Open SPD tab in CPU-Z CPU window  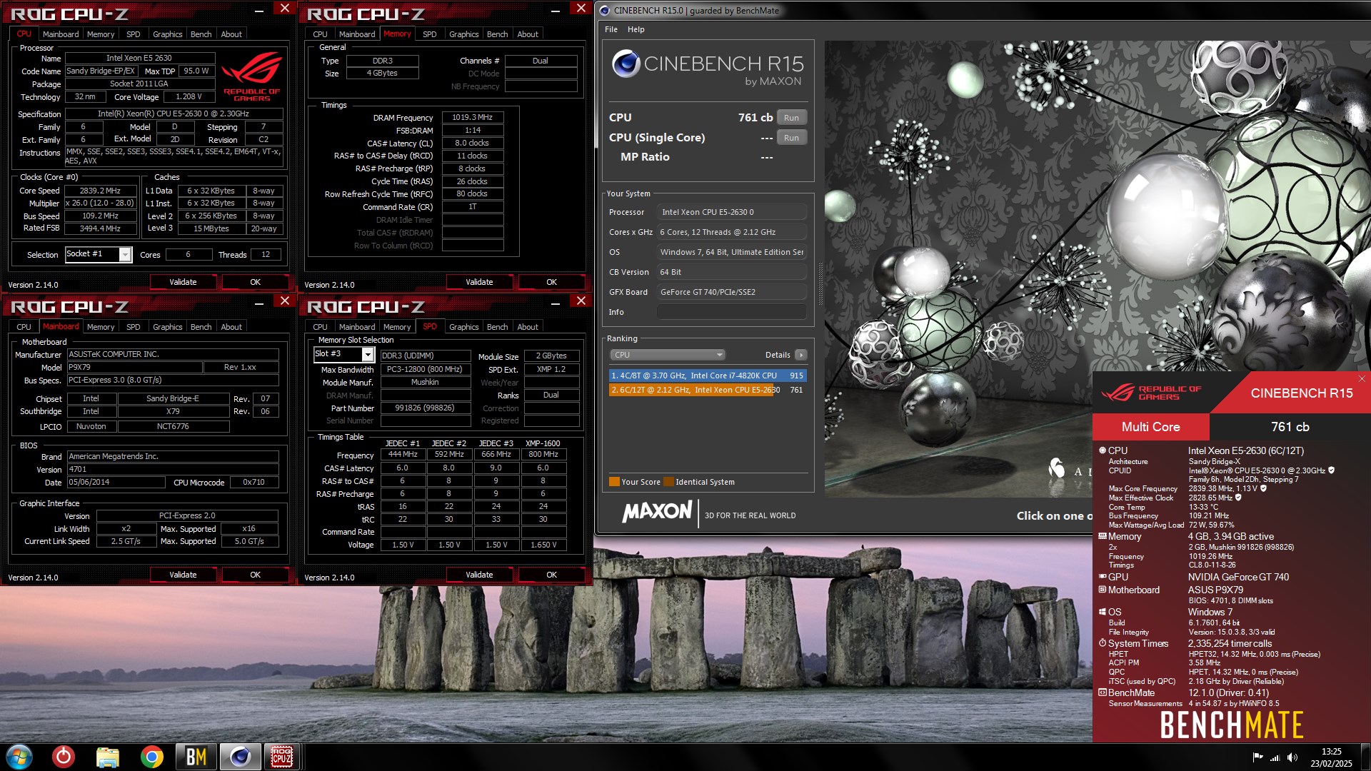[x=134, y=34]
